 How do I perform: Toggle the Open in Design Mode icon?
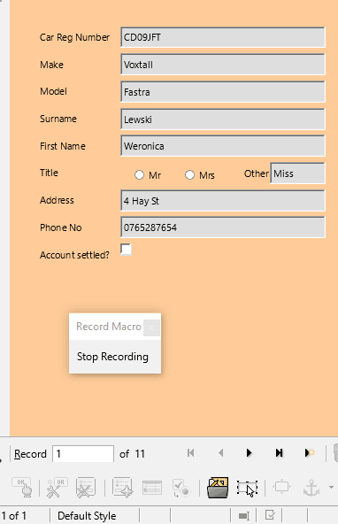[x=218, y=487]
